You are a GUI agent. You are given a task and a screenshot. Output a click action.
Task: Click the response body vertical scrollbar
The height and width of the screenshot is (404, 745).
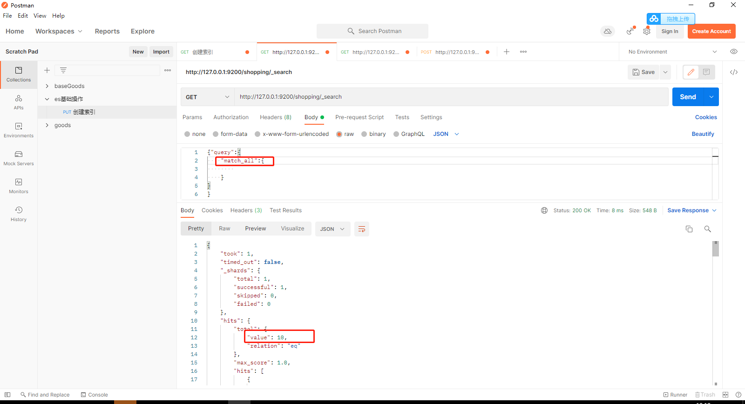(x=716, y=249)
